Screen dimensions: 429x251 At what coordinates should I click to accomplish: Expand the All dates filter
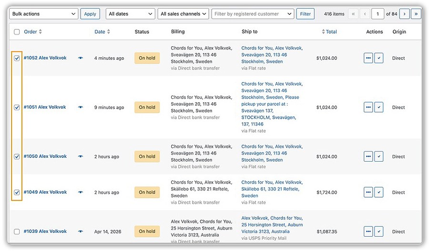(130, 14)
